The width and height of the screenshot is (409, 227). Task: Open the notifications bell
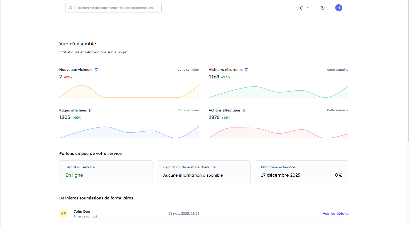coord(302,8)
